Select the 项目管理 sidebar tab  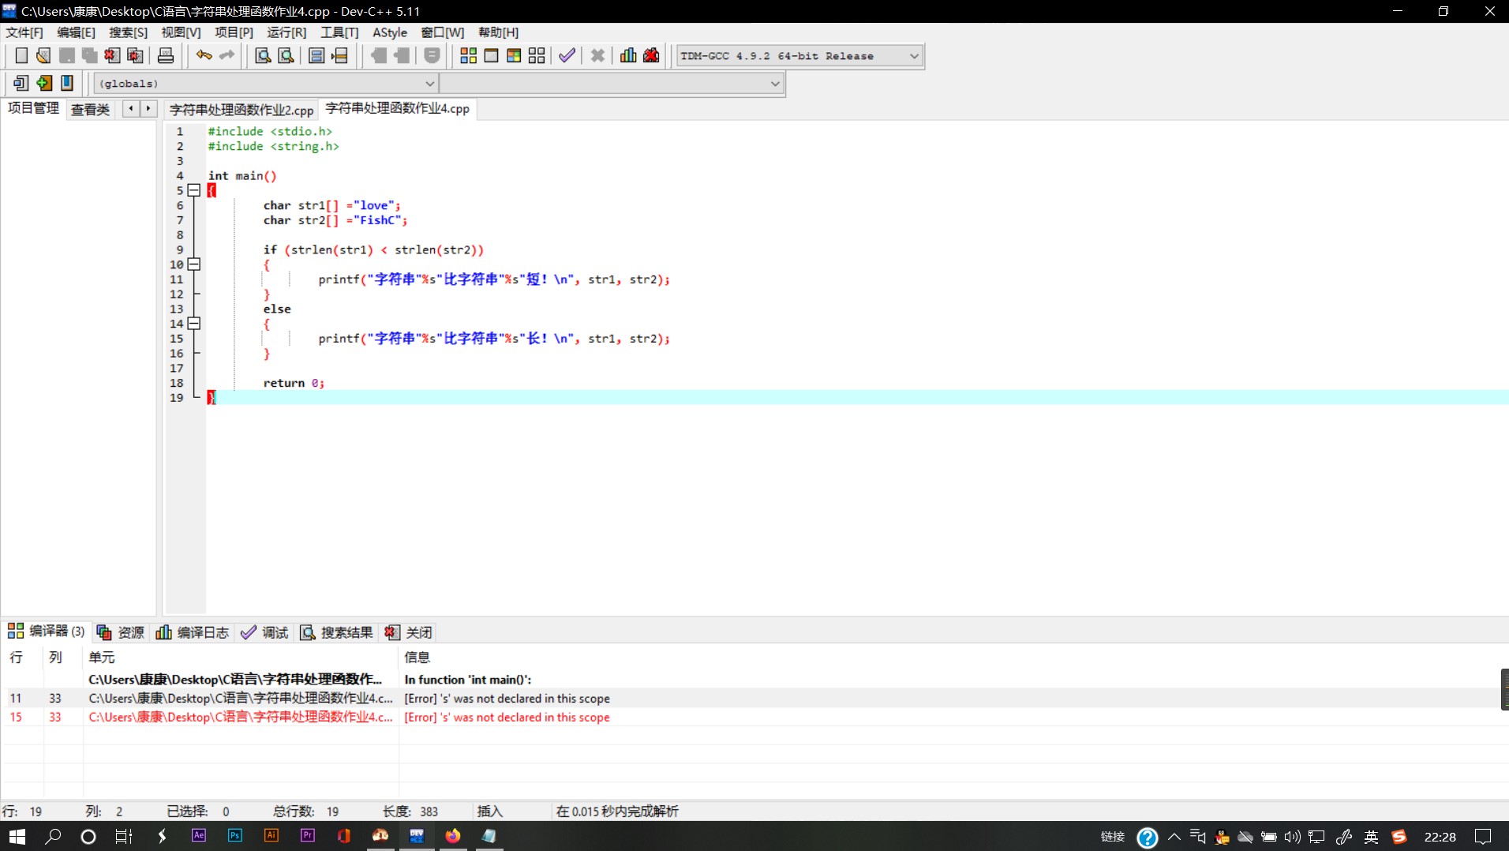[x=33, y=108]
